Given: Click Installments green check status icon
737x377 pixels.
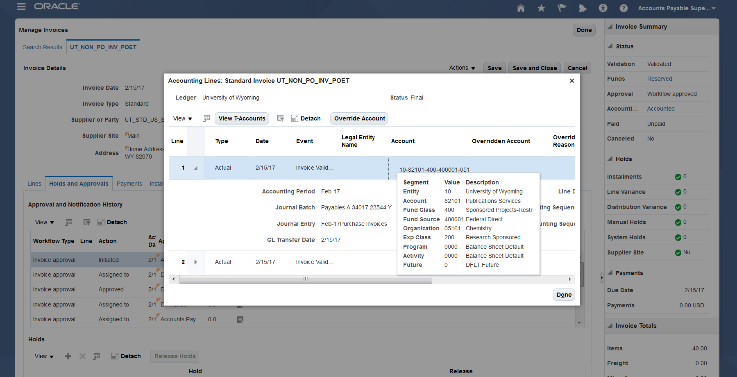Looking at the screenshot, I should coord(678,177).
